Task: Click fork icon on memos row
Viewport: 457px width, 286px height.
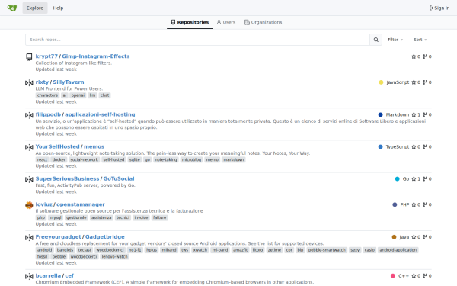Action: pos(425,146)
